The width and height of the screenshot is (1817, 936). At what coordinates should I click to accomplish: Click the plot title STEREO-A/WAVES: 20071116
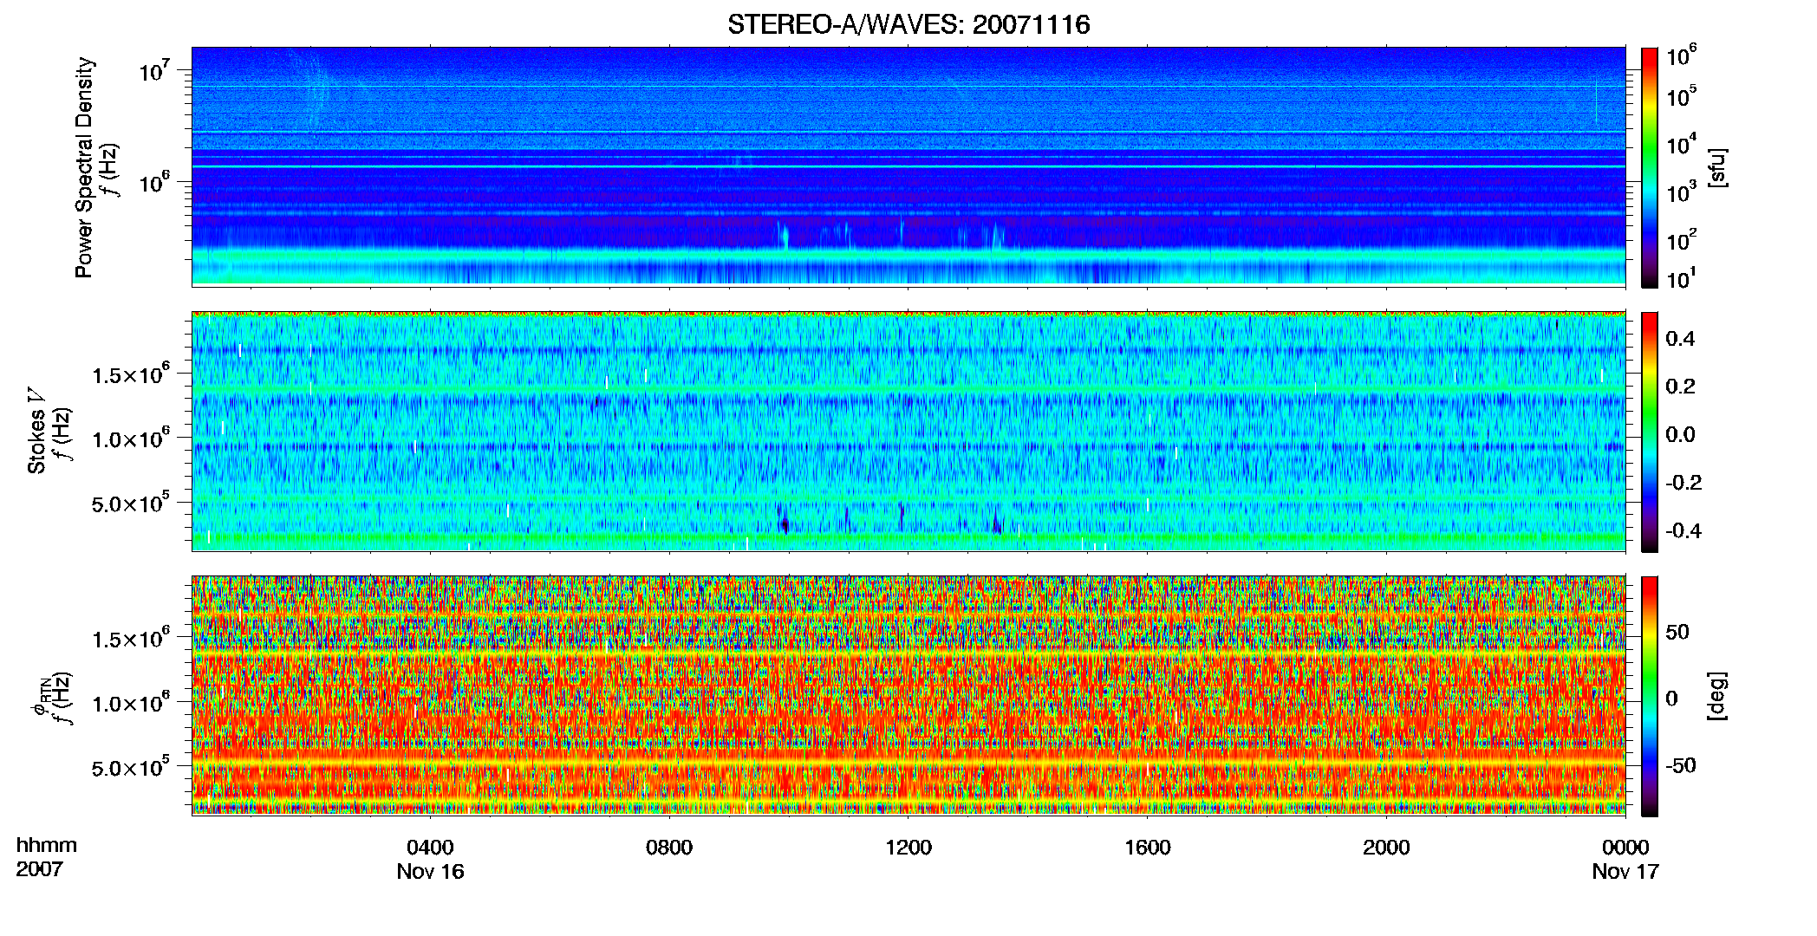pyautogui.click(x=908, y=24)
